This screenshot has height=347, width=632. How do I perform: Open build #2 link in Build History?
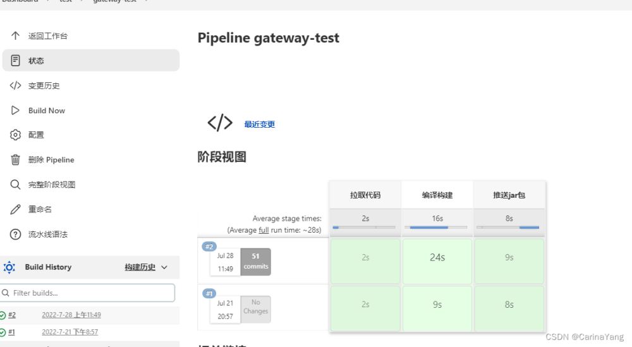(11, 315)
